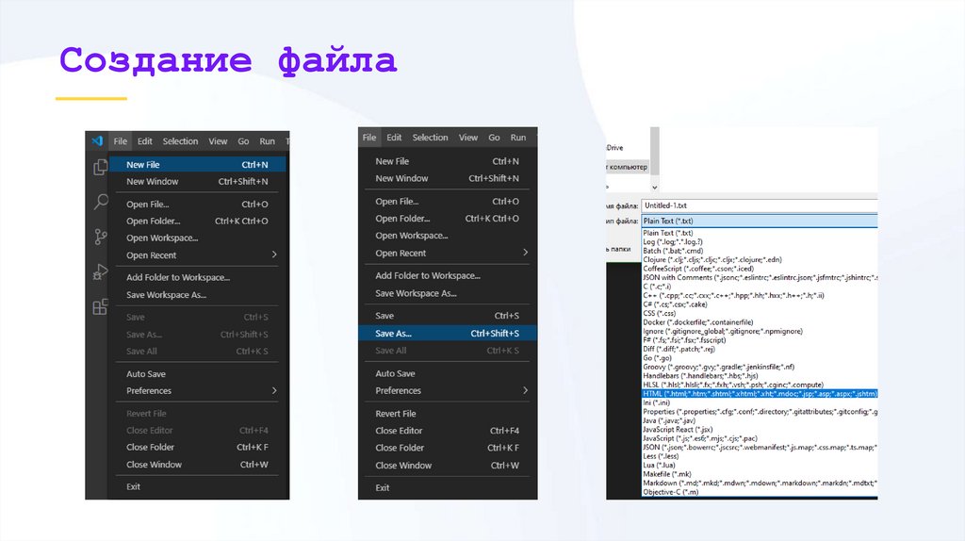This screenshot has height=541, width=965.
Task: Click Close Folder in left File menu
Action: [x=198, y=448]
